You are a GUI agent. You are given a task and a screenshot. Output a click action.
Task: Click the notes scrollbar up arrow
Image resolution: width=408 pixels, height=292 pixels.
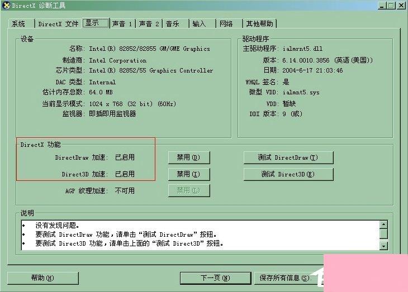[384, 224]
